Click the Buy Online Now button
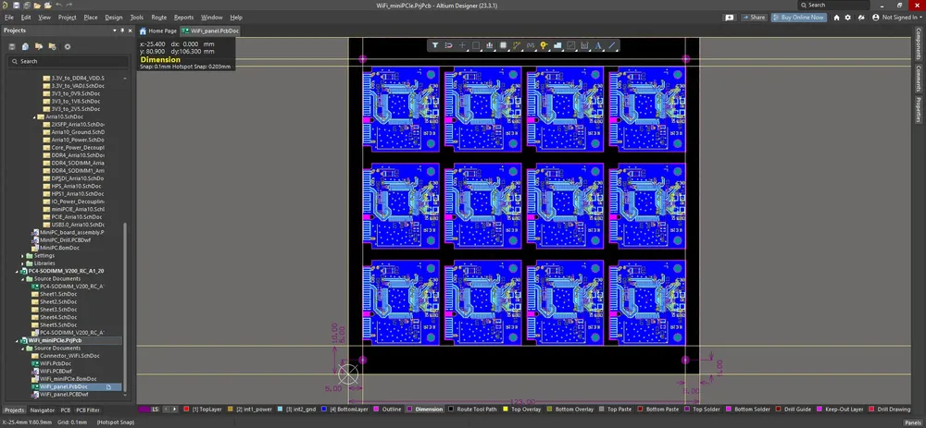This screenshot has width=926, height=428. tap(798, 18)
